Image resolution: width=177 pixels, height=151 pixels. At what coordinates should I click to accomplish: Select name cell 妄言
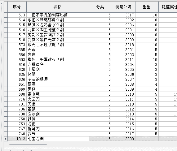(58, 55)
